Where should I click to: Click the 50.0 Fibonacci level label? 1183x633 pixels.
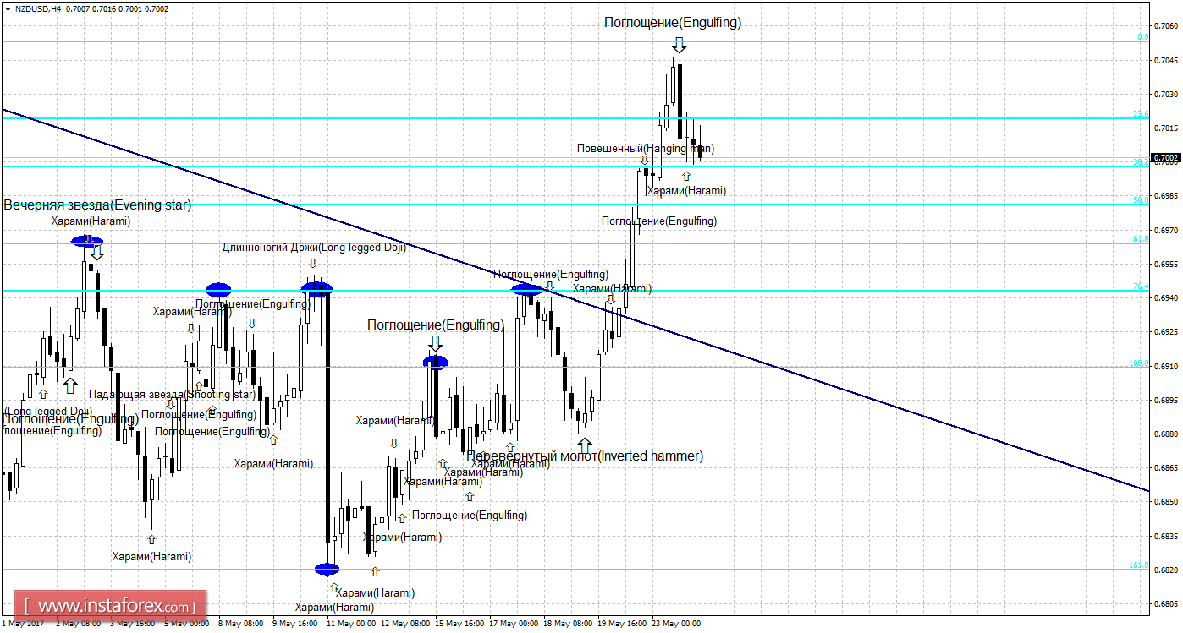(x=1141, y=200)
